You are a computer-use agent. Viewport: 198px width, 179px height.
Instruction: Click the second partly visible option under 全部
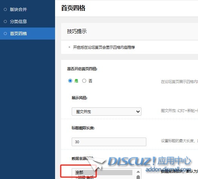coord(85,177)
